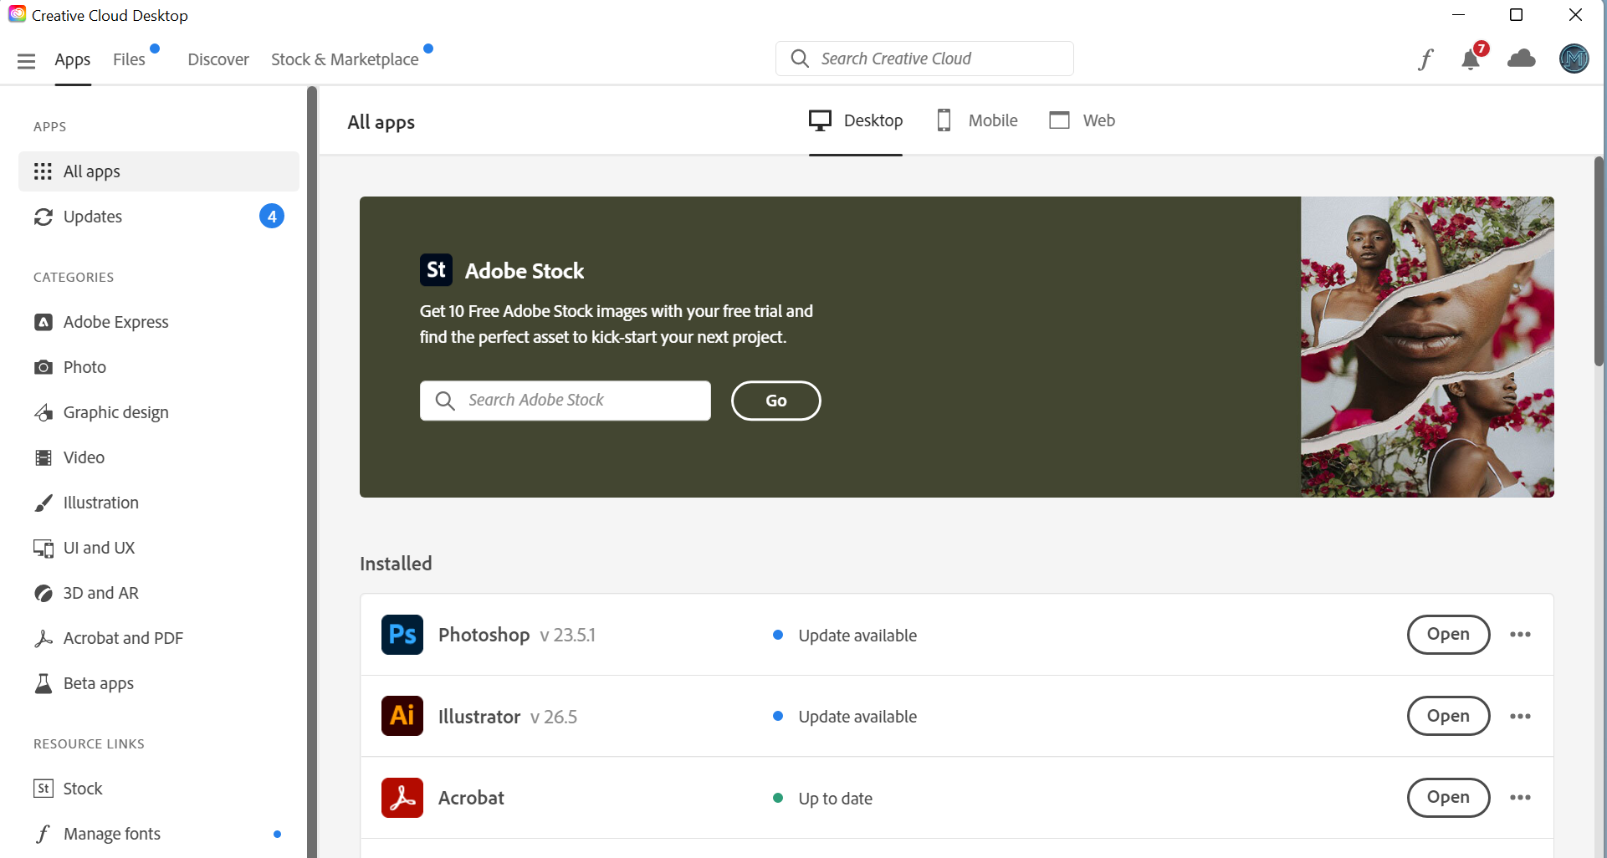Viewport: 1607px width, 858px height.
Task: Open the Photoshop more options menu
Action: click(1521, 634)
